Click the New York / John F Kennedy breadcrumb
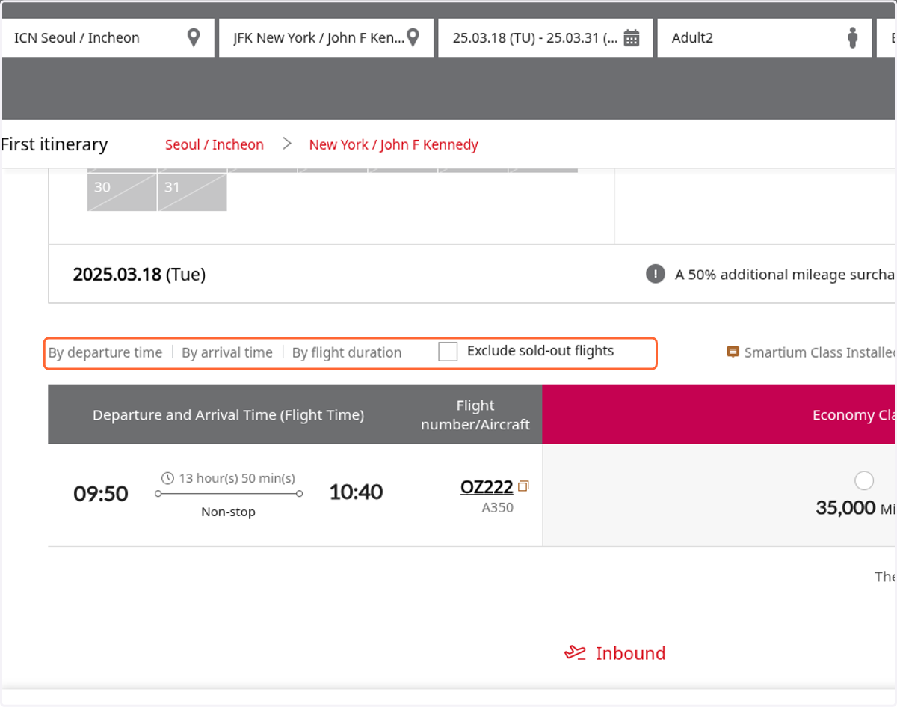Image resolution: width=897 pixels, height=707 pixels. (394, 144)
